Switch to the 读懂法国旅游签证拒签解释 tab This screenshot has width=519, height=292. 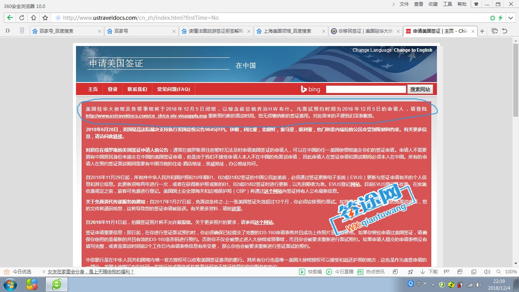click(215, 31)
